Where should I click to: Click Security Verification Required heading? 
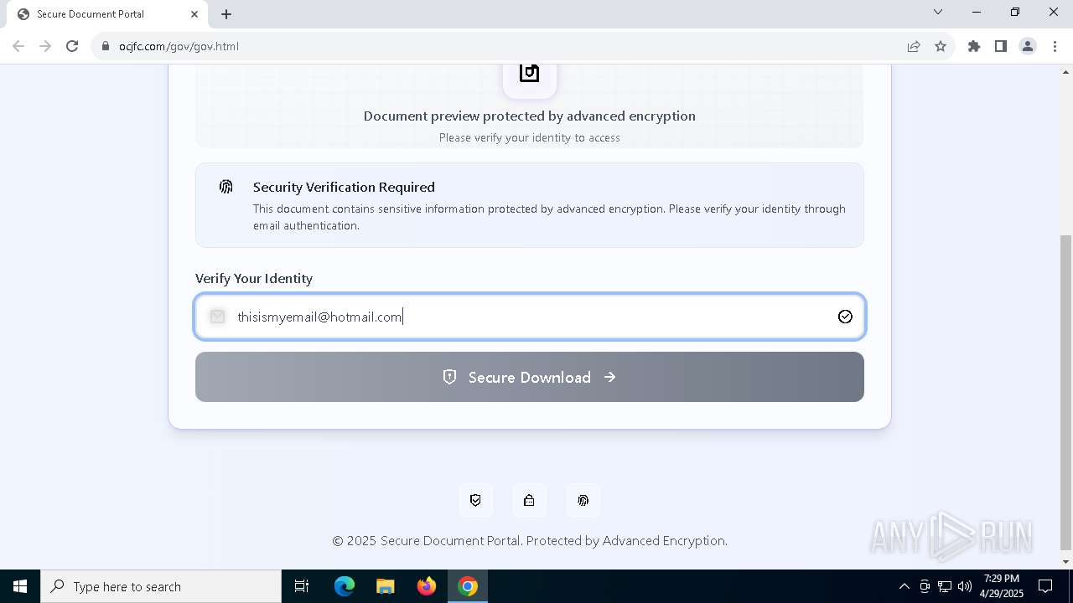pos(344,187)
